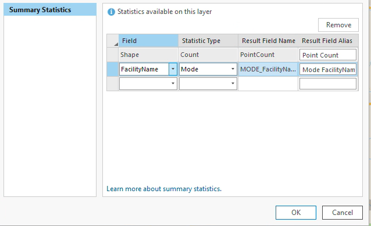Open the FacilityName field dropdown

point(173,69)
